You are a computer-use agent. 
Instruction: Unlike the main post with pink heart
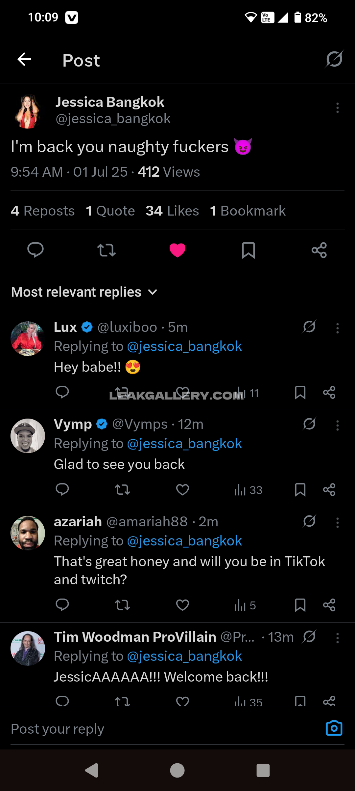coord(177,250)
